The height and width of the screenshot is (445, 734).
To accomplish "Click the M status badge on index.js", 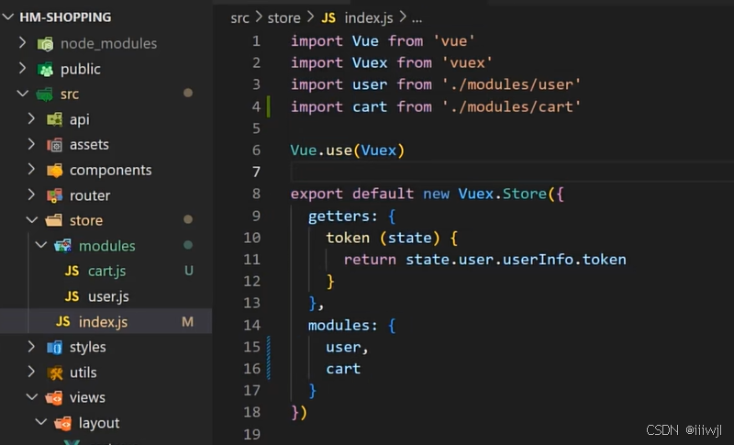I will coord(187,321).
